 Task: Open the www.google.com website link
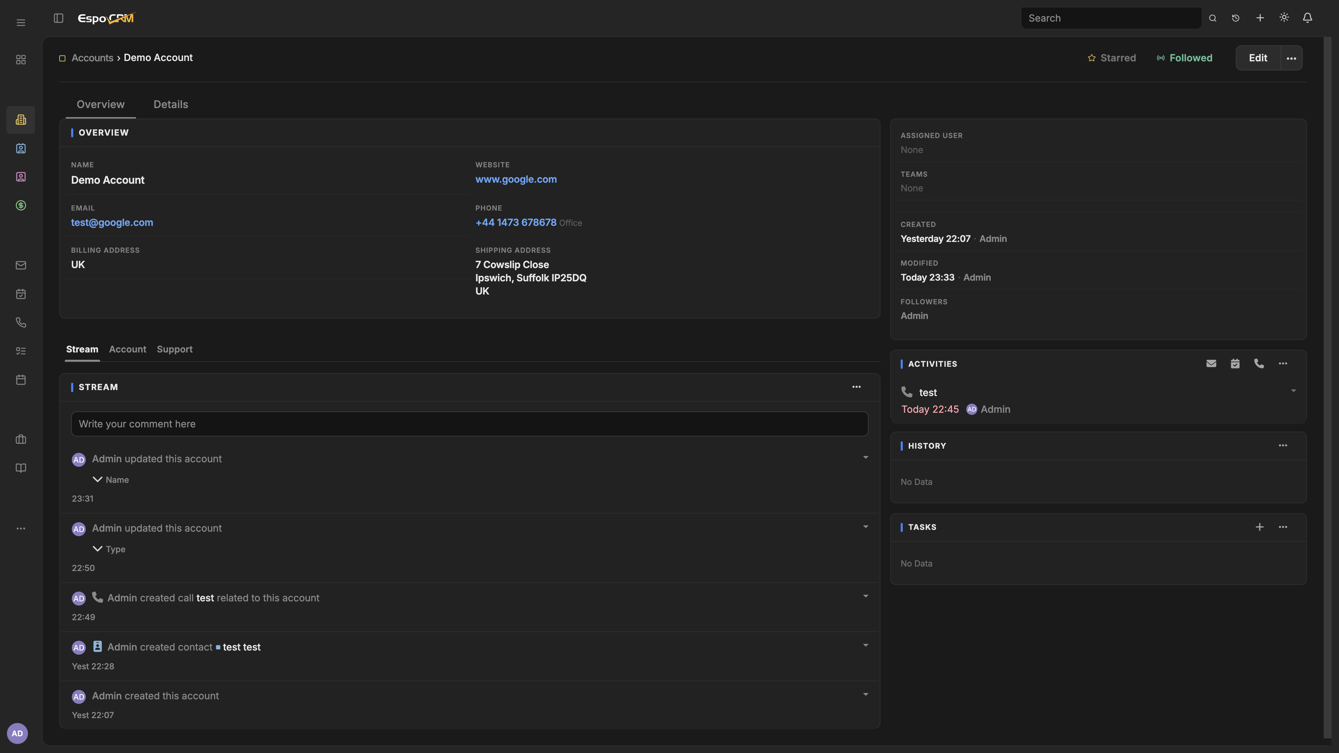[516, 179]
